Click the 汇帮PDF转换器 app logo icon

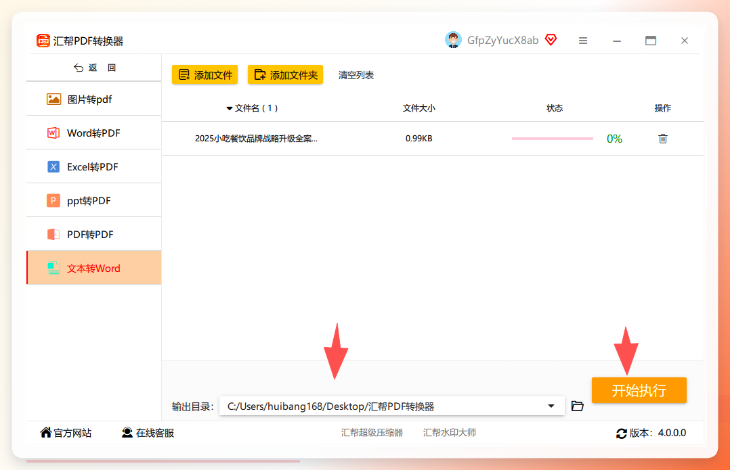click(x=43, y=41)
